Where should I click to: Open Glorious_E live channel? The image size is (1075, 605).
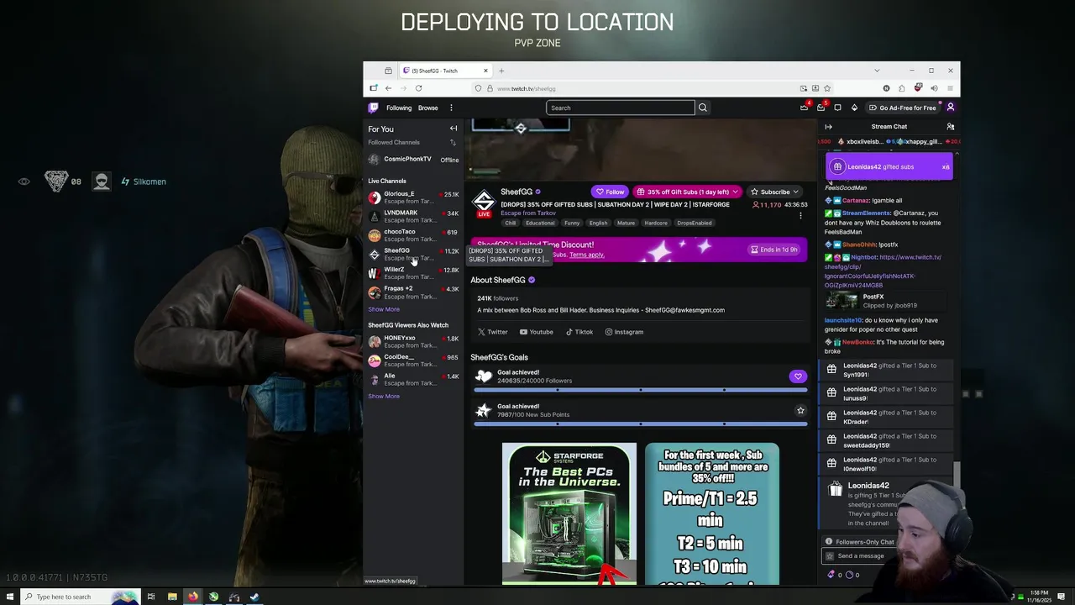[x=413, y=197]
